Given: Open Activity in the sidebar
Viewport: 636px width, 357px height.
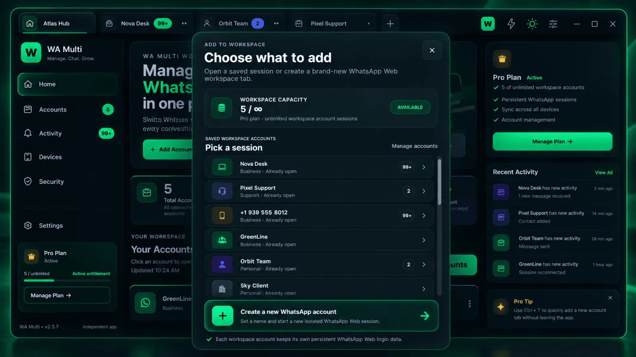Looking at the screenshot, I should coord(68,133).
